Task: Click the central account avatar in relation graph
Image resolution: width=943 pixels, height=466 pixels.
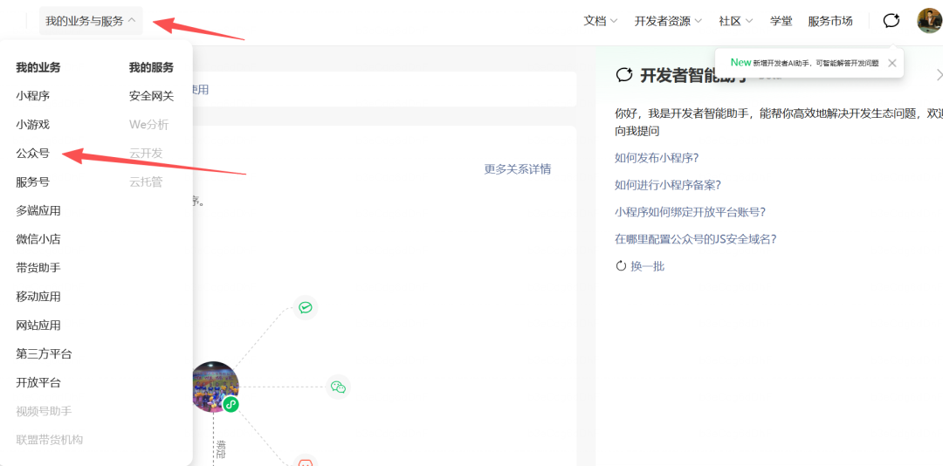Action: click(214, 387)
